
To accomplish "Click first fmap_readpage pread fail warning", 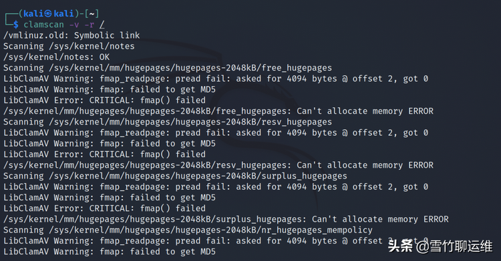I will [216, 79].
